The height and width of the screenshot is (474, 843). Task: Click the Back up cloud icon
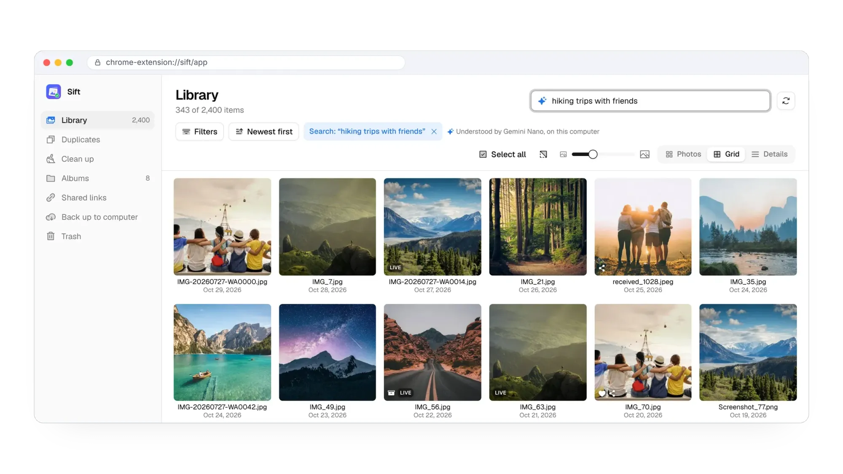(51, 217)
